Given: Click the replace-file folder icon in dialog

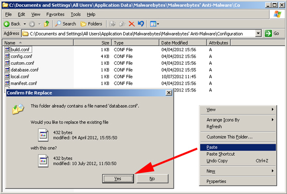Looking at the screenshot, I should coord(18,109).
